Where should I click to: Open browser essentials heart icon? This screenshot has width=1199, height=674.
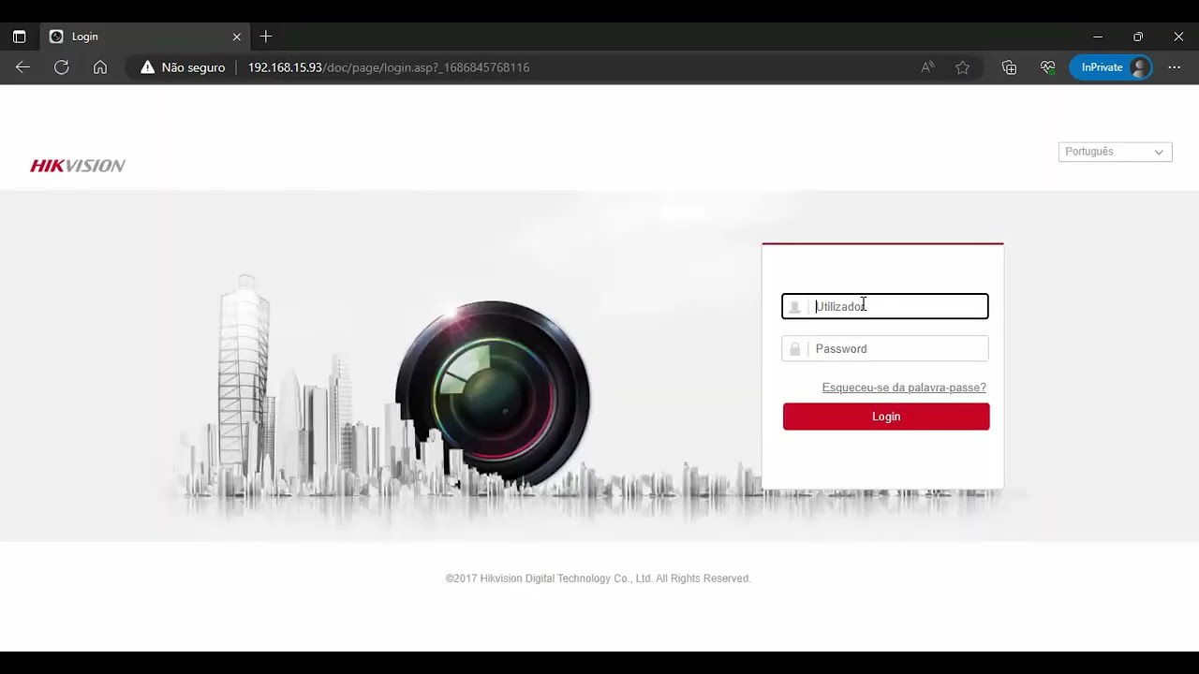click(x=1048, y=67)
